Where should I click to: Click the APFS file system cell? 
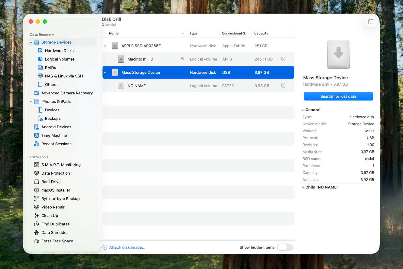[227, 59]
